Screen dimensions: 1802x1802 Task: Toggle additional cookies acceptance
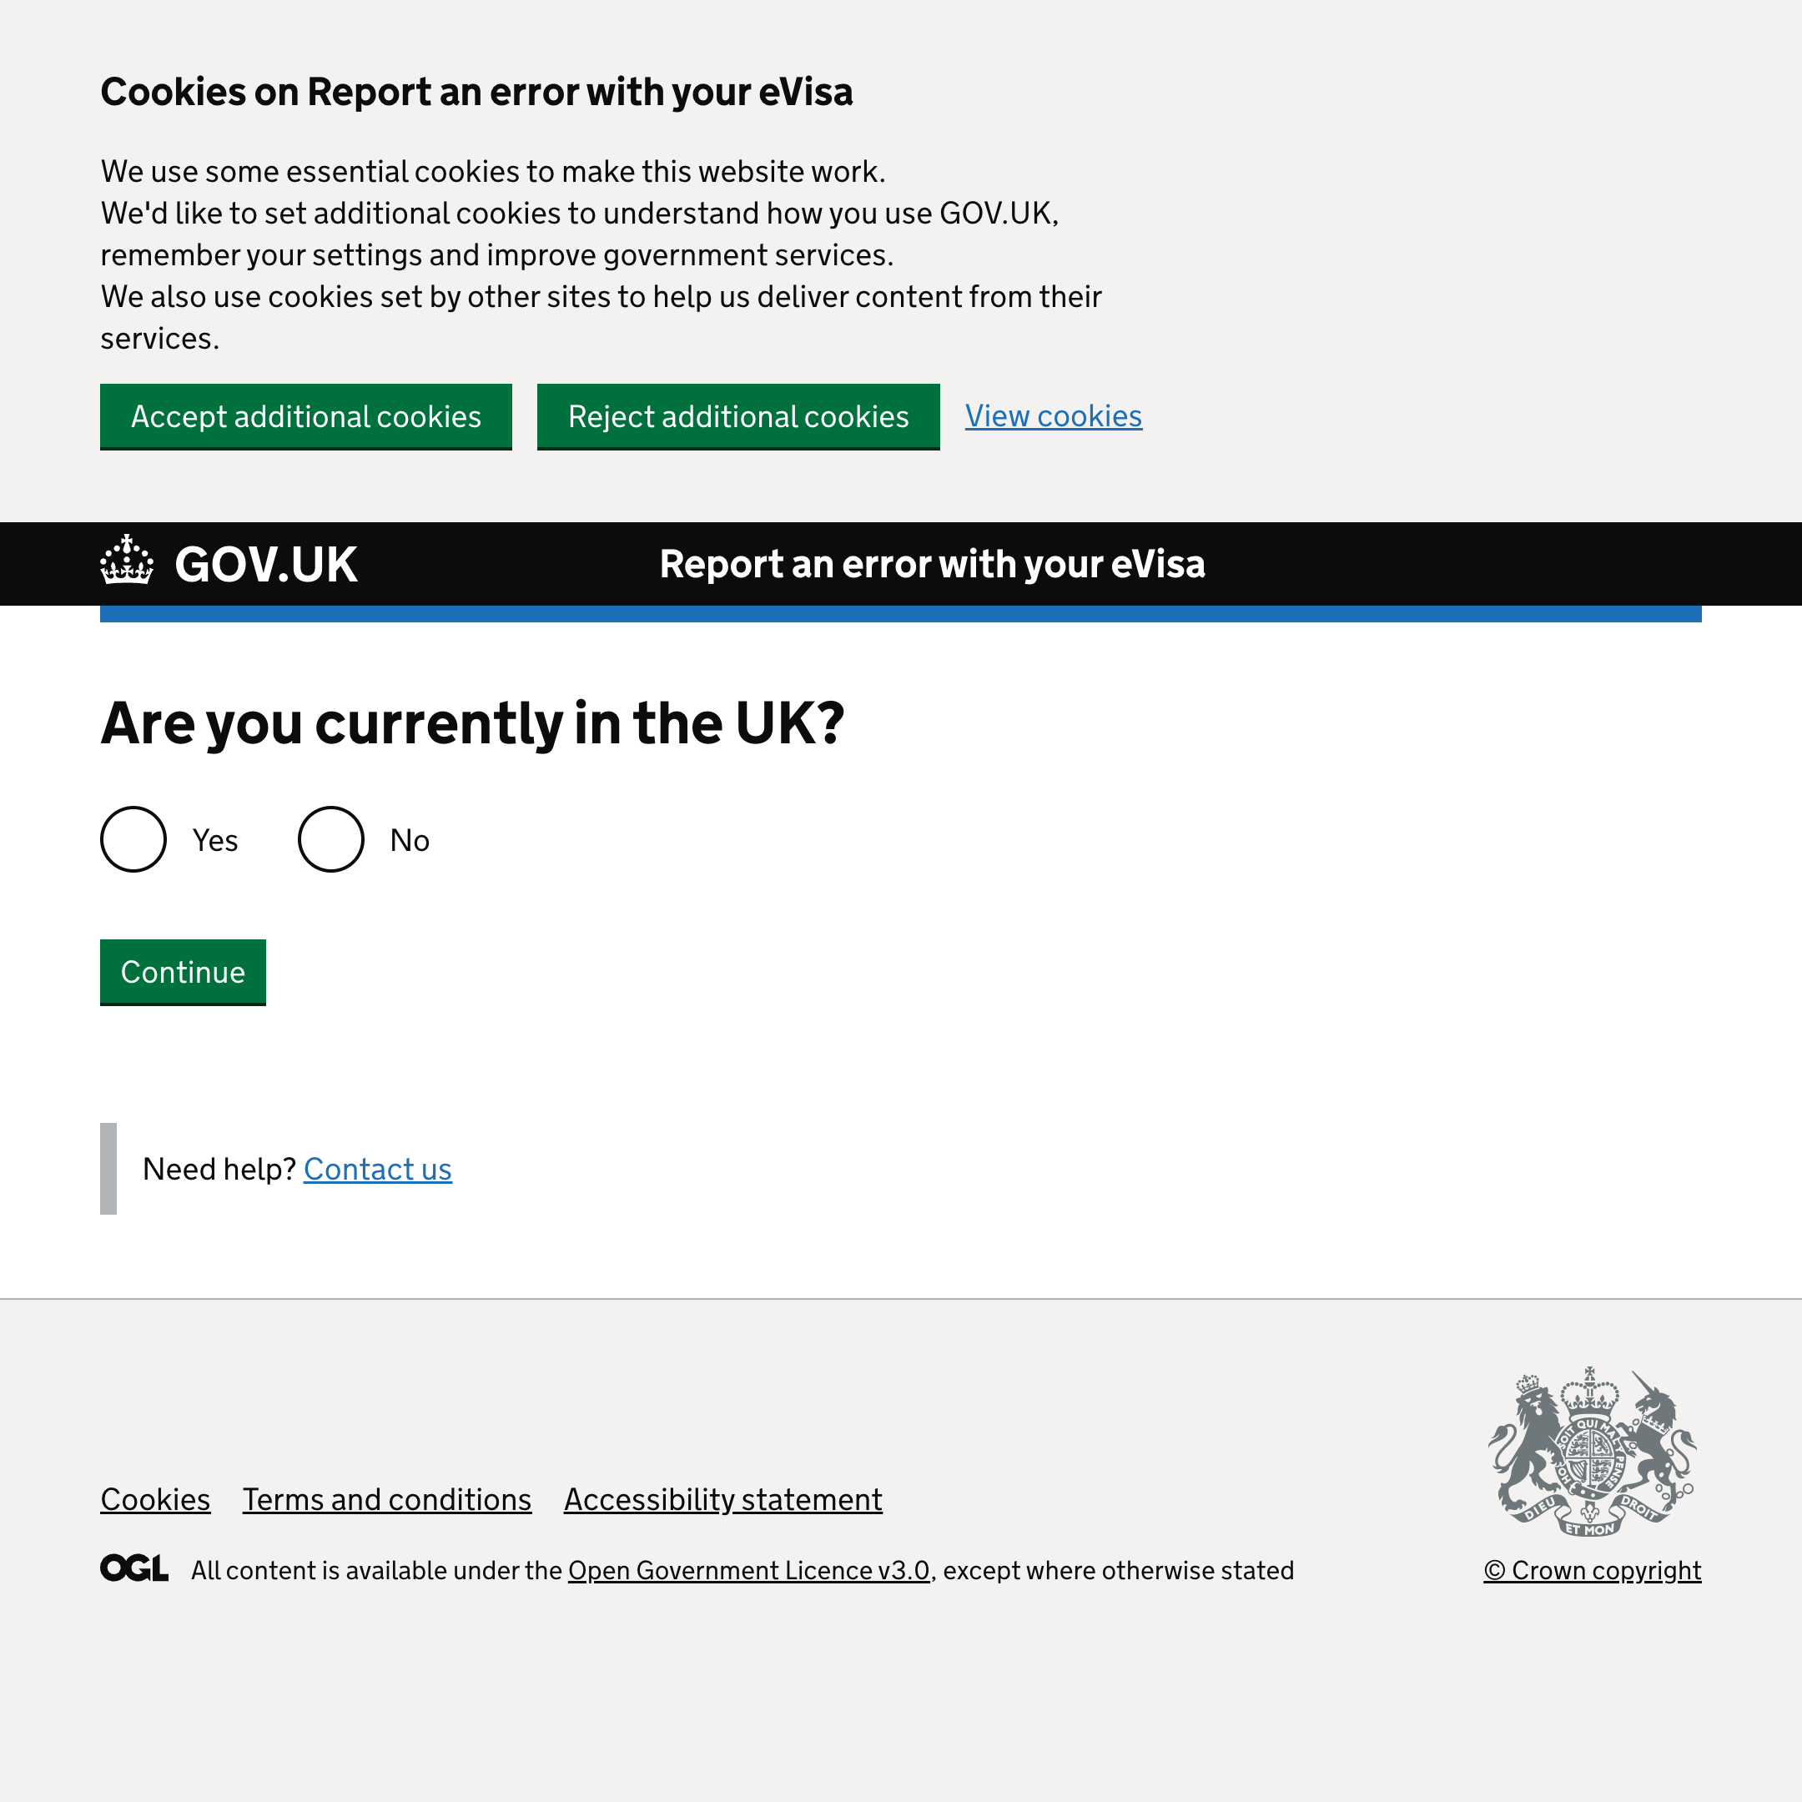[305, 415]
